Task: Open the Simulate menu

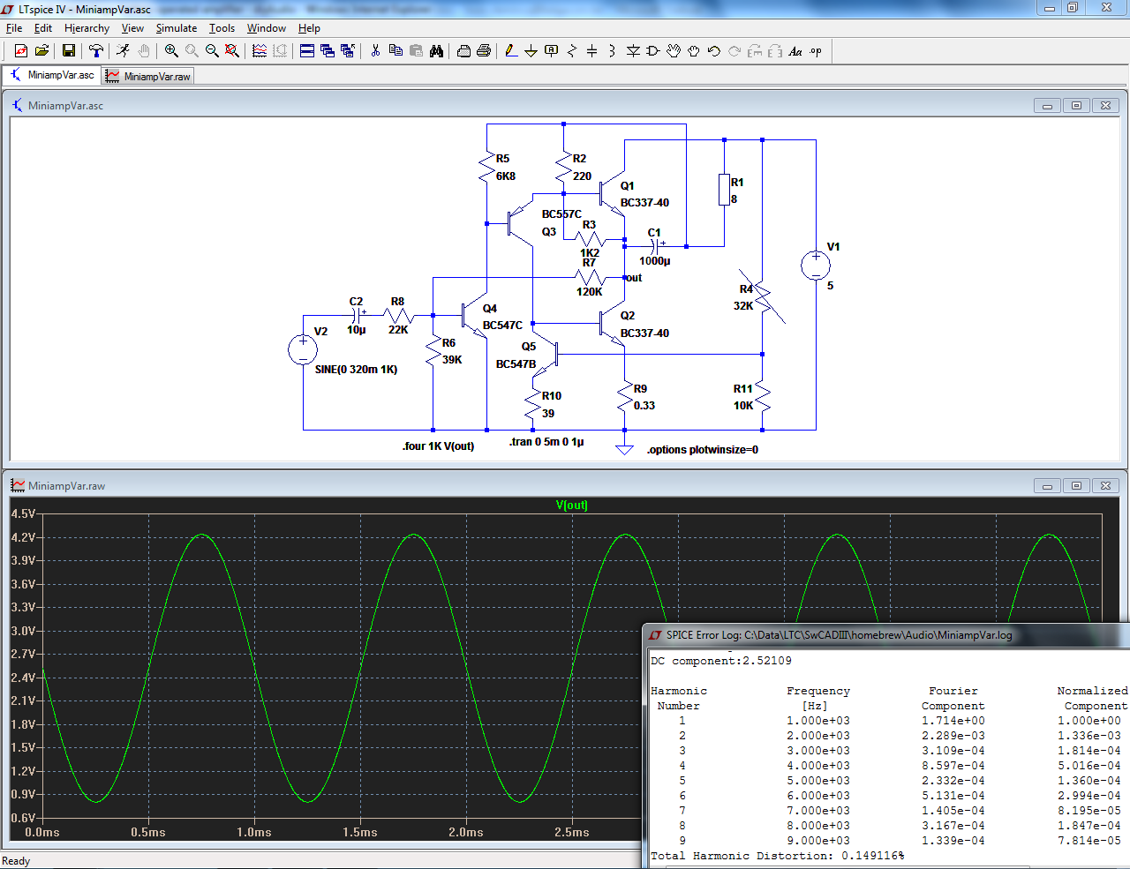Action: pyautogui.click(x=177, y=28)
